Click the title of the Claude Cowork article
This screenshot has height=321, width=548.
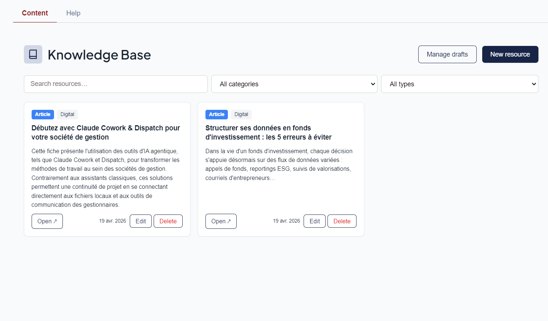click(105, 132)
